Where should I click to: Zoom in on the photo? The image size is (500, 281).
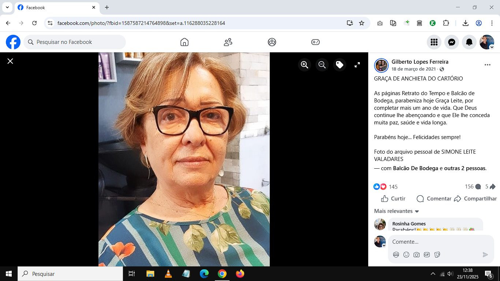coord(305,65)
